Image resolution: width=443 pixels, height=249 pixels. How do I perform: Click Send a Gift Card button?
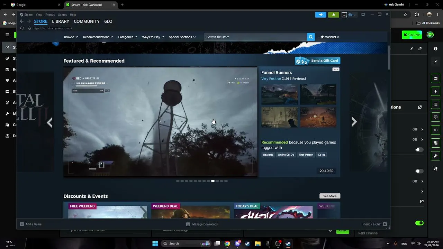(x=317, y=61)
